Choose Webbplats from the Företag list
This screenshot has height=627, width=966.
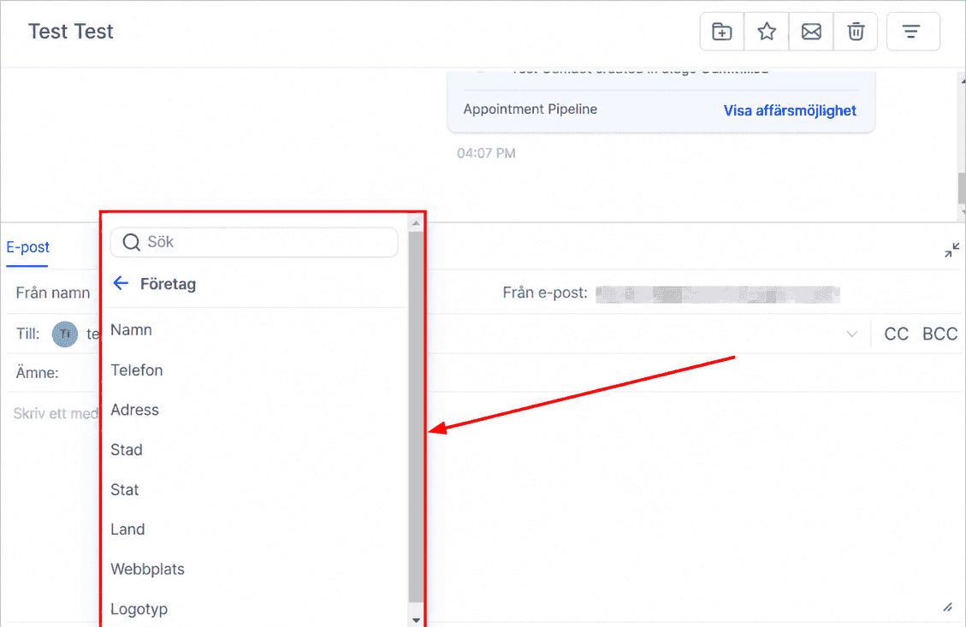pyautogui.click(x=148, y=569)
